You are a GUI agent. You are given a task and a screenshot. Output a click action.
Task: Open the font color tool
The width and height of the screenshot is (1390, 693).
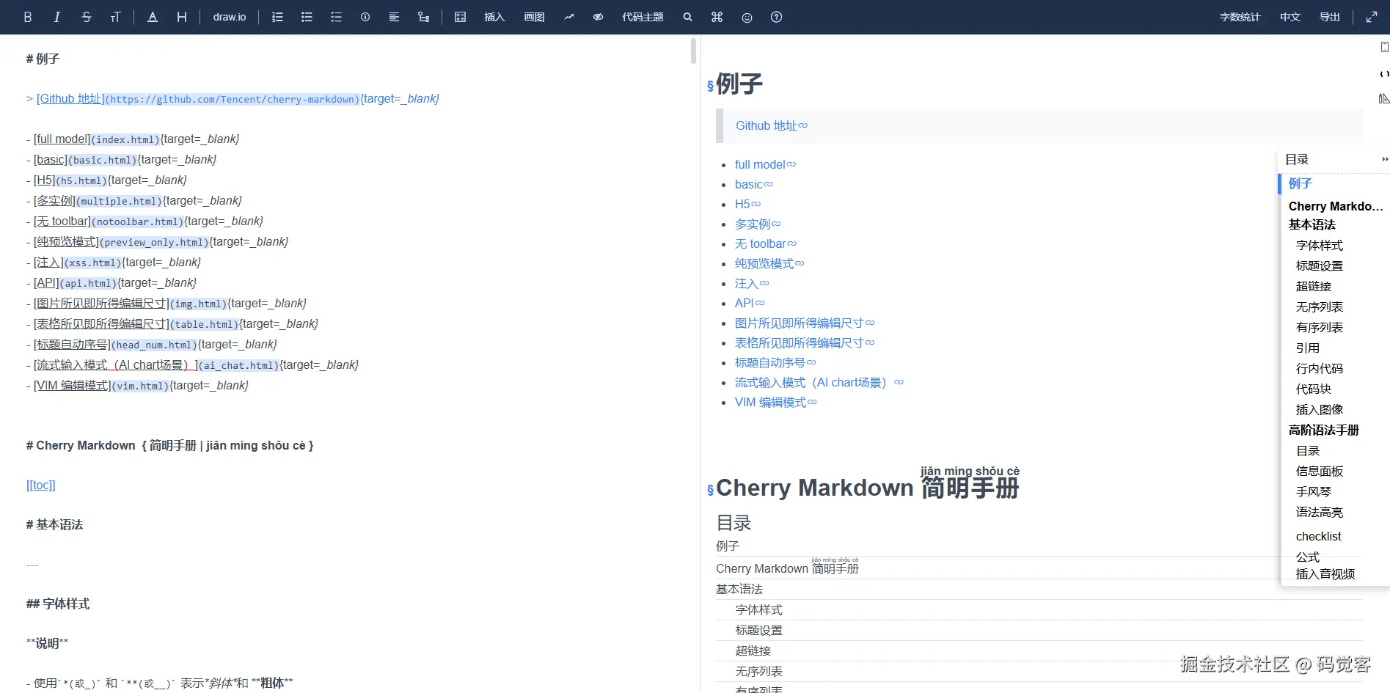coord(153,17)
